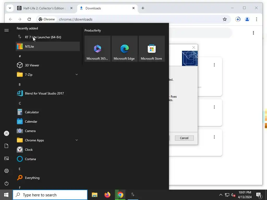Bookmark this page with star icon

(225, 19)
